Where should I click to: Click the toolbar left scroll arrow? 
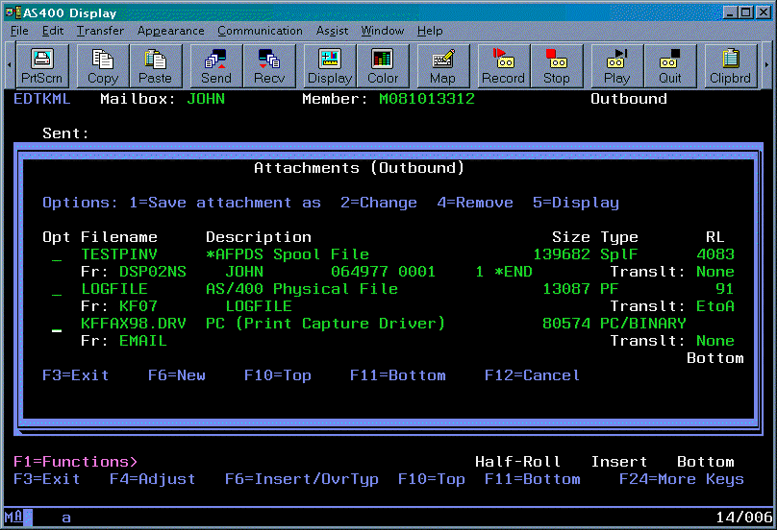[x=9, y=65]
